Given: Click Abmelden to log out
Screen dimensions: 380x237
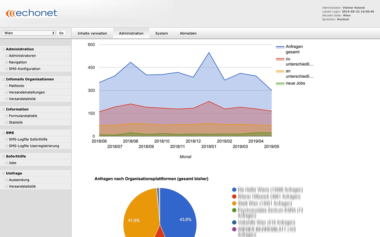Looking at the screenshot, I should coord(188,33).
